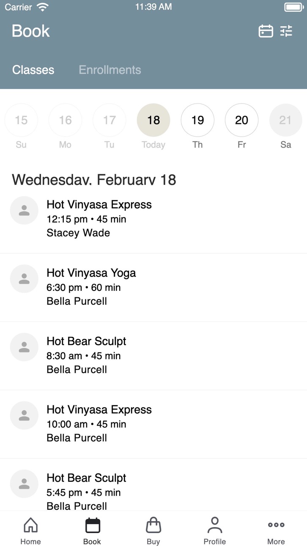
Task: Switch to the Enrollments tab
Action: [x=110, y=70]
